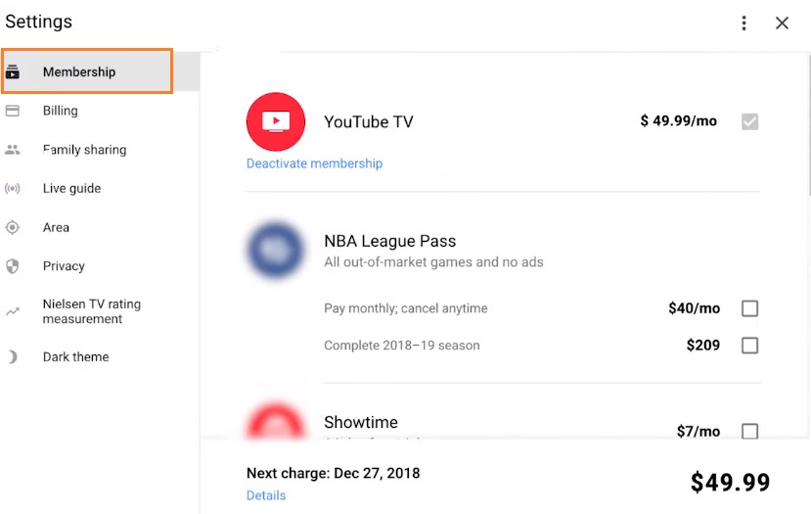Click the Settings heading text

point(39,22)
